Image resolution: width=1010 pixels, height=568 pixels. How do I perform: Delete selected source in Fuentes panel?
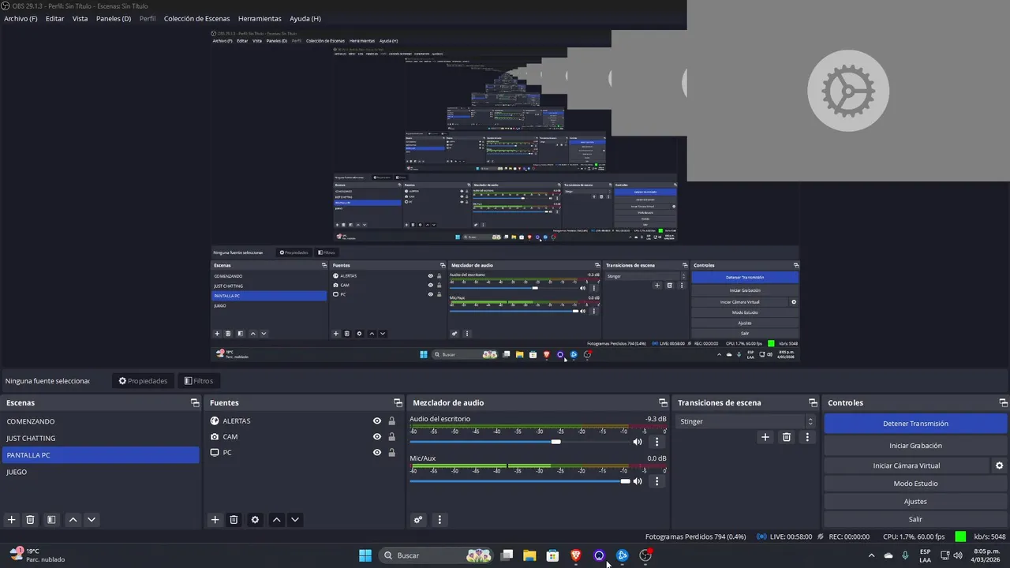(x=234, y=520)
